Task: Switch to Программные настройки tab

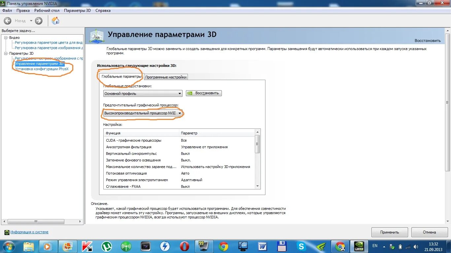Action: coord(166,77)
